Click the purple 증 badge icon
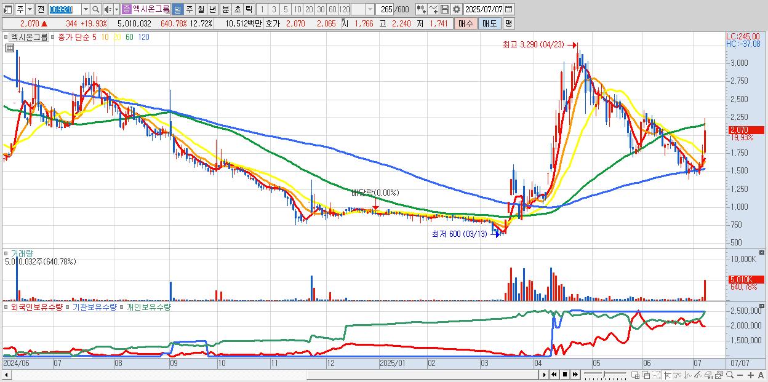 [x=126, y=9]
